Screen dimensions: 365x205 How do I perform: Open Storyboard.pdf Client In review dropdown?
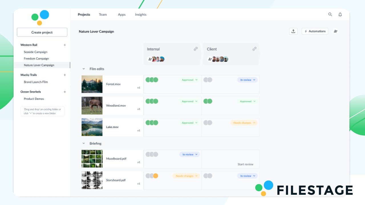click(247, 176)
